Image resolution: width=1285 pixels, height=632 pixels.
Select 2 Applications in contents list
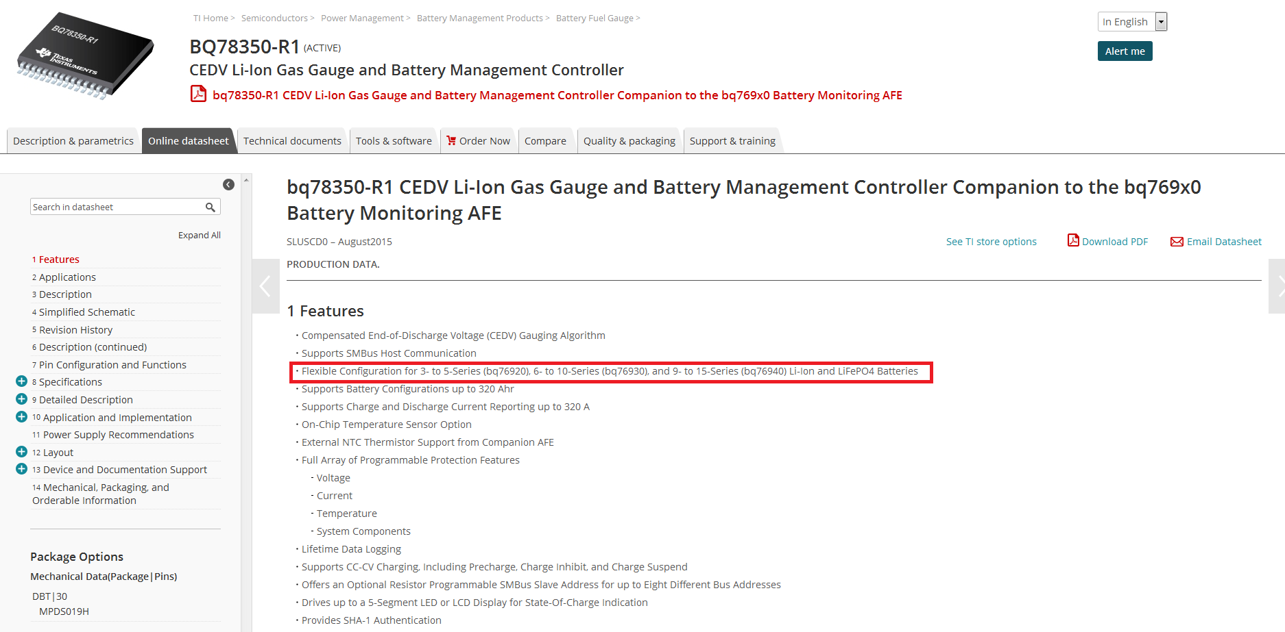64,277
